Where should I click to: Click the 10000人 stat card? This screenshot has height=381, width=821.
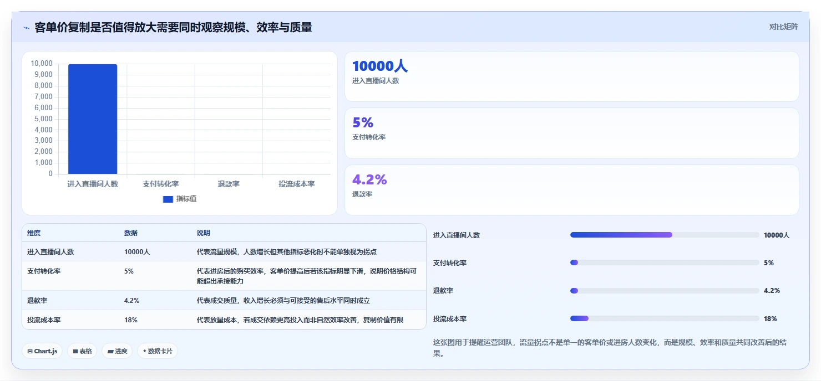(572, 76)
